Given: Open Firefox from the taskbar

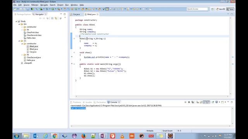Looking at the screenshot, I should coord(84,136).
